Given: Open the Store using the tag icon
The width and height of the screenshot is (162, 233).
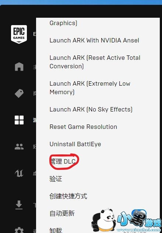Looking at the screenshot, I should [19, 93].
